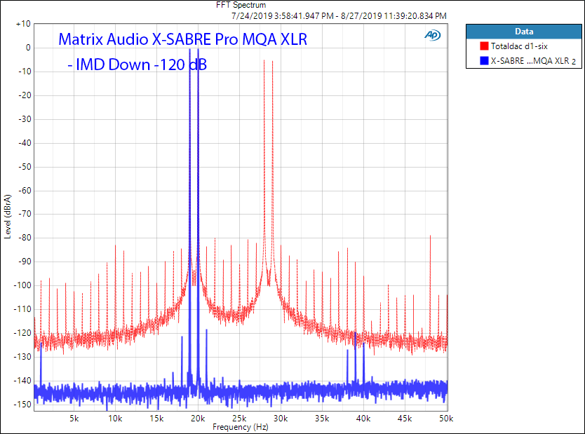Viewport: 585px width, 434px height.
Task: Click the 0 tick on the level axis
Action: 28,48
